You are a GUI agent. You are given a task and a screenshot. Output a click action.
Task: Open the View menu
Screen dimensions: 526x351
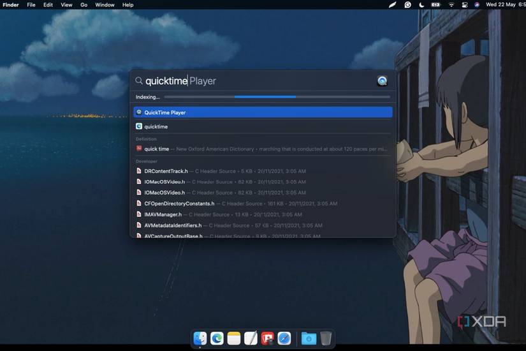pyautogui.click(x=66, y=4)
